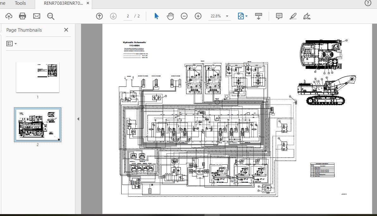Viewport: 377px width, 216px height.
Task: Print the document with printer icon
Action: click(x=22, y=16)
